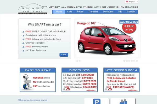Click the 1 DAY FREE offer line

click(78, 78)
